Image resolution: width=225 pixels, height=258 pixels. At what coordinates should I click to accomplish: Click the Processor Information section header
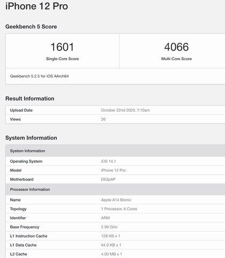(x=115, y=189)
